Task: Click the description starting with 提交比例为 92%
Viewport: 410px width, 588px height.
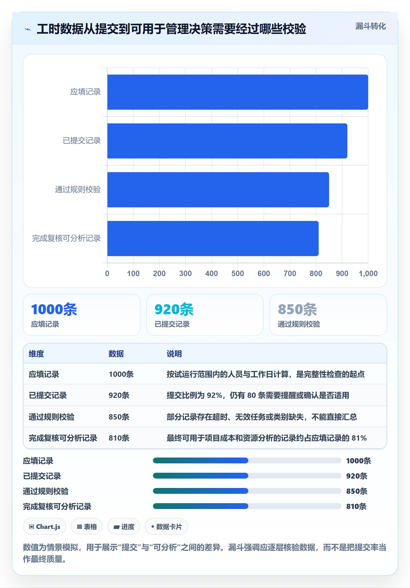Action: click(258, 395)
